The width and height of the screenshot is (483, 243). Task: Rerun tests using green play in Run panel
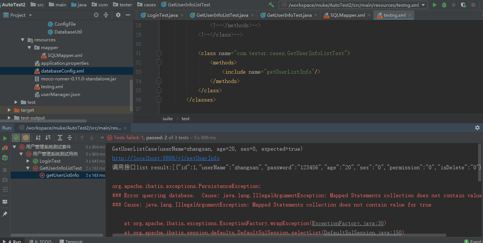tap(5, 138)
